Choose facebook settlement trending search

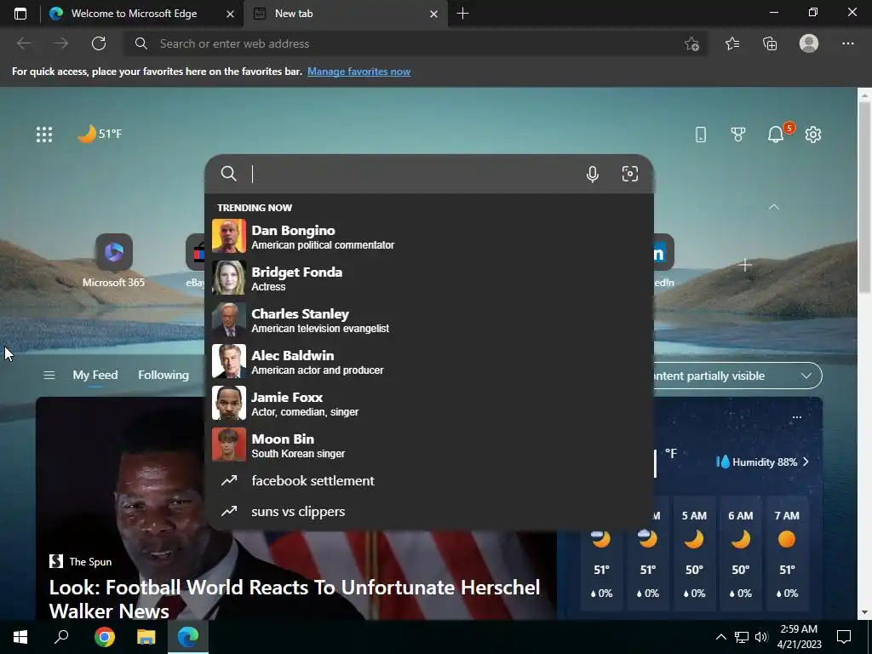click(429, 480)
